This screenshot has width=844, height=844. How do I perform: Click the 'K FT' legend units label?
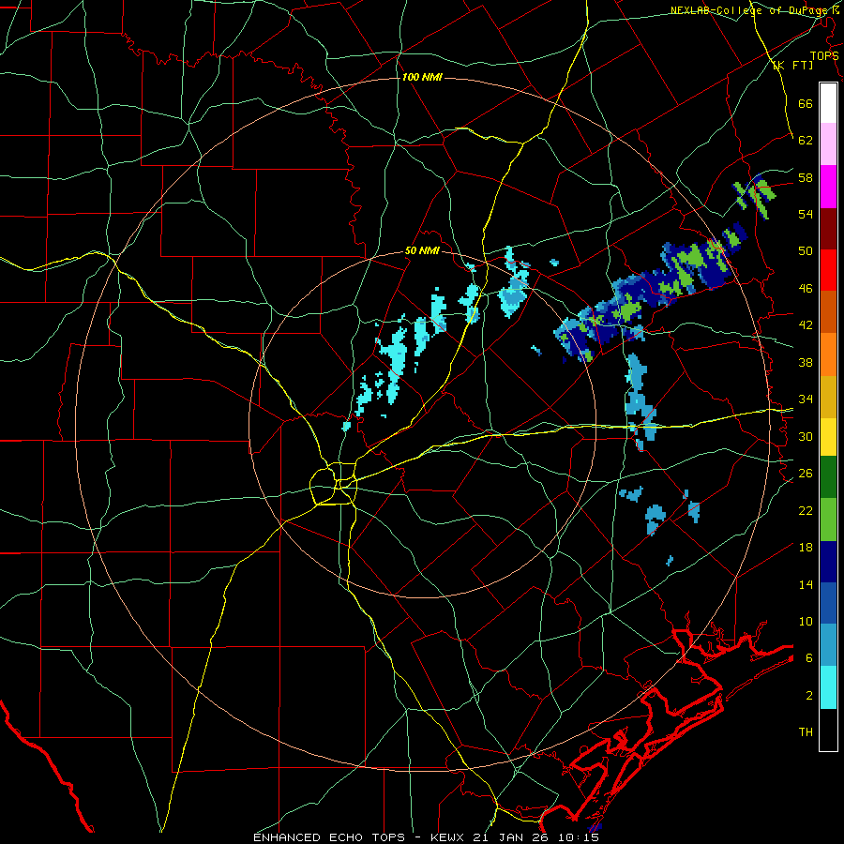[792, 65]
